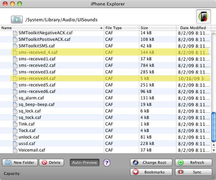Sort by Size column header

coord(158,28)
